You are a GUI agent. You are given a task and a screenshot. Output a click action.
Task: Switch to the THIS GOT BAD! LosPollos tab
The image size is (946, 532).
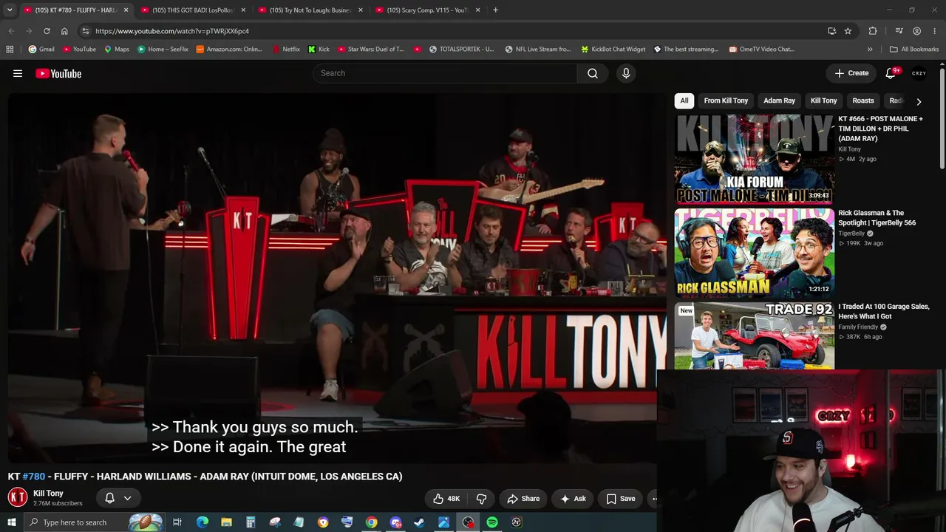pyautogui.click(x=193, y=10)
